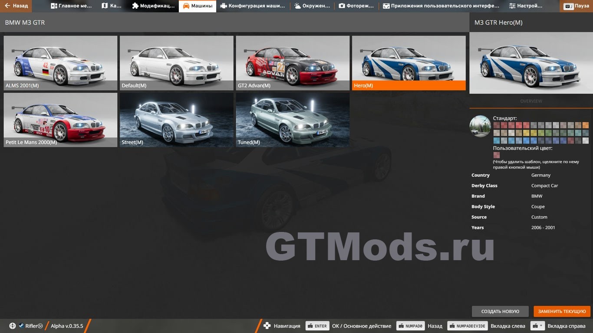This screenshot has height=333, width=593.
Task: Click the globe language icon in status bar
Action: coord(13,326)
